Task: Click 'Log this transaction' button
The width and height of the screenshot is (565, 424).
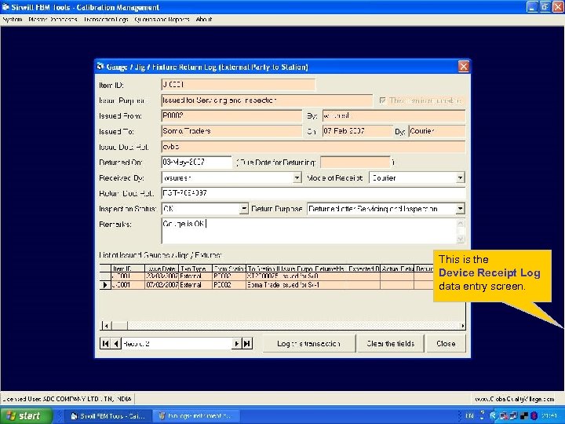Action: (309, 344)
